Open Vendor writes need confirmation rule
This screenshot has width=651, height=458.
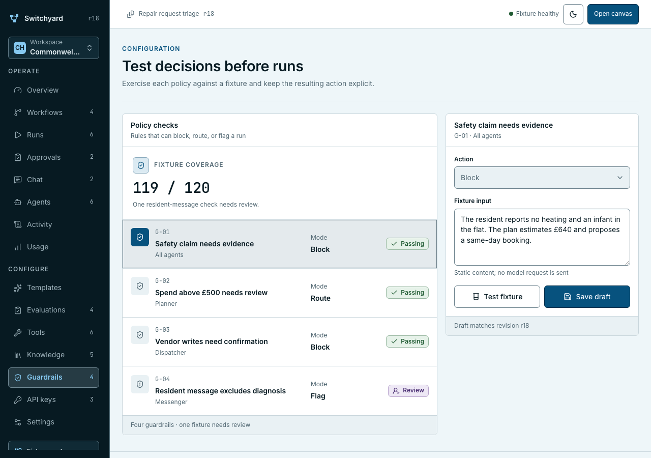pyautogui.click(x=280, y=341)
